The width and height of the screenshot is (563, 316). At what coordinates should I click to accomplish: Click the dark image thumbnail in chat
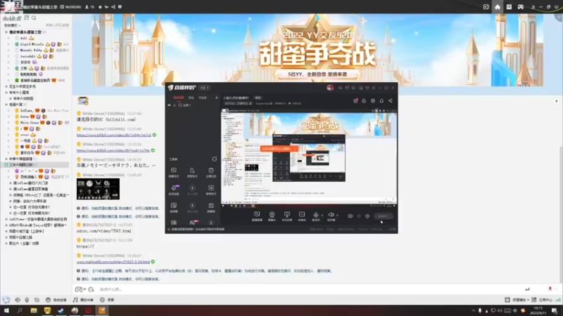(x=98, y=189)
